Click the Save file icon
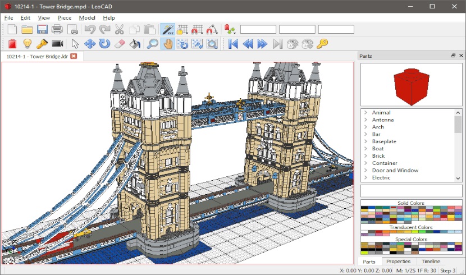 click(42, 29)
